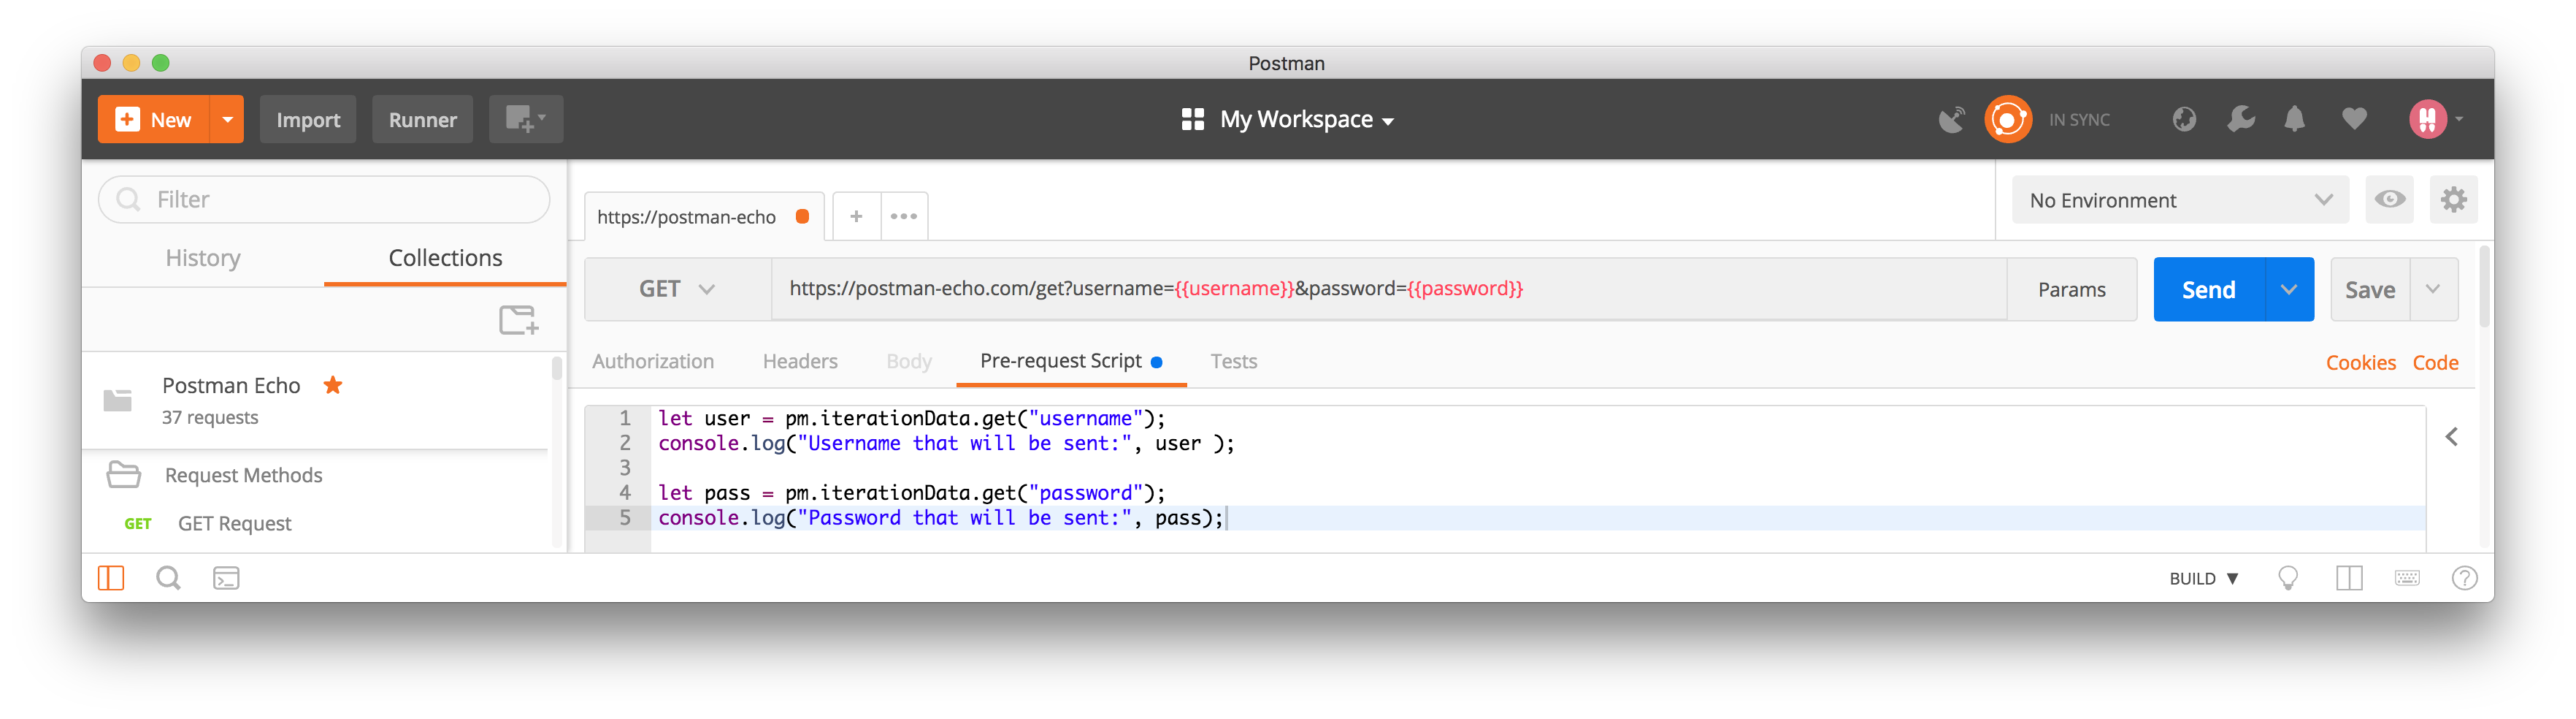Switch to the Headers tab
The width and height of the screenshot is (2576, 719).
pos(800,362)
